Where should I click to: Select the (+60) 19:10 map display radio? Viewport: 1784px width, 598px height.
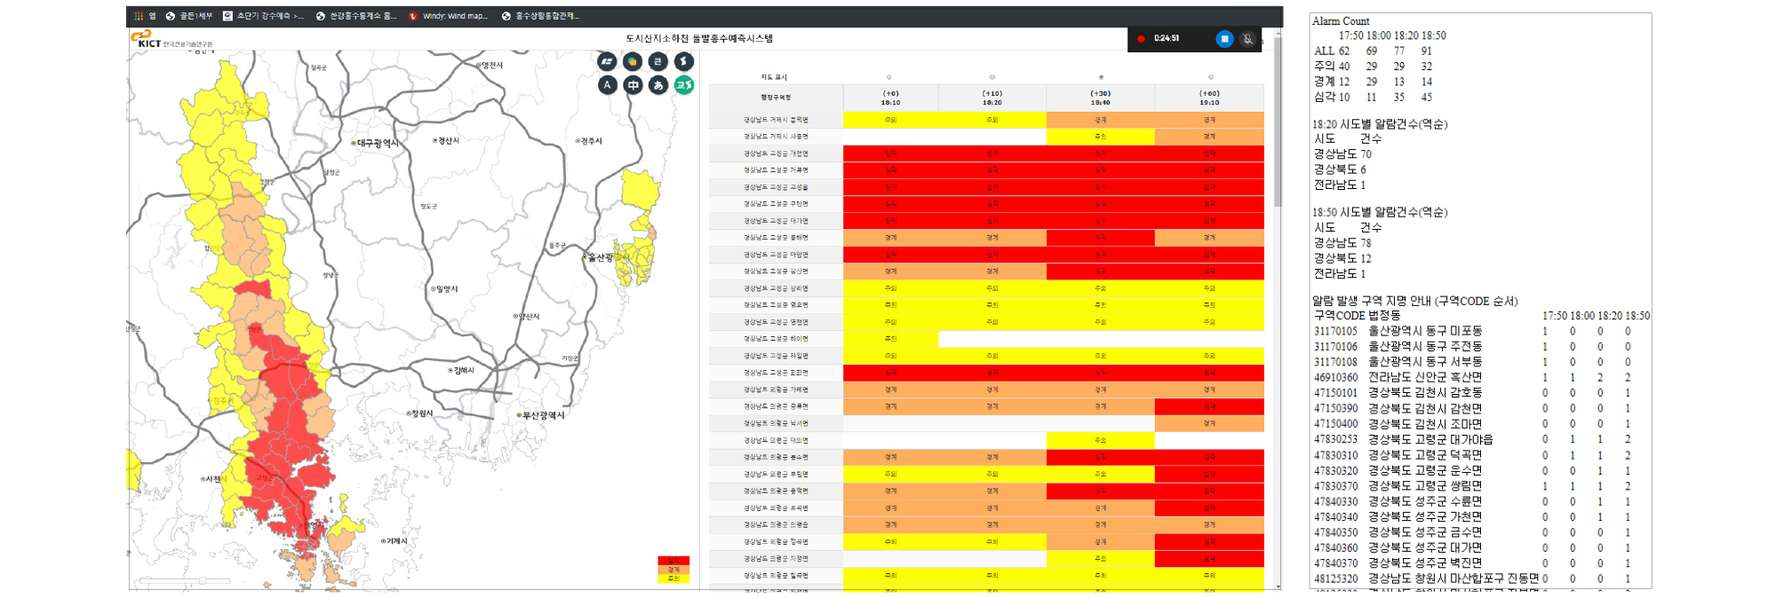(x=1210, y=77)
